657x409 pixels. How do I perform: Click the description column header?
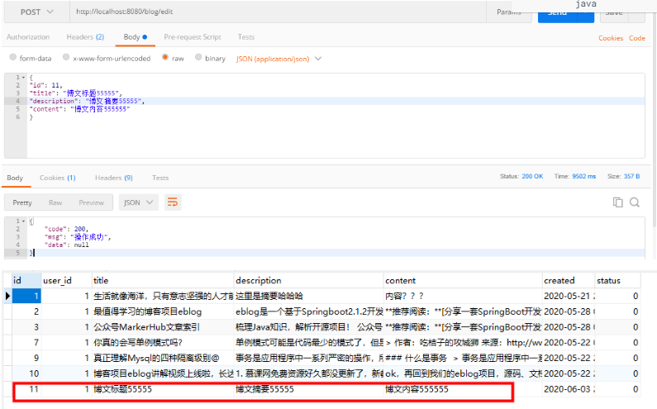[x=309, y=280]
